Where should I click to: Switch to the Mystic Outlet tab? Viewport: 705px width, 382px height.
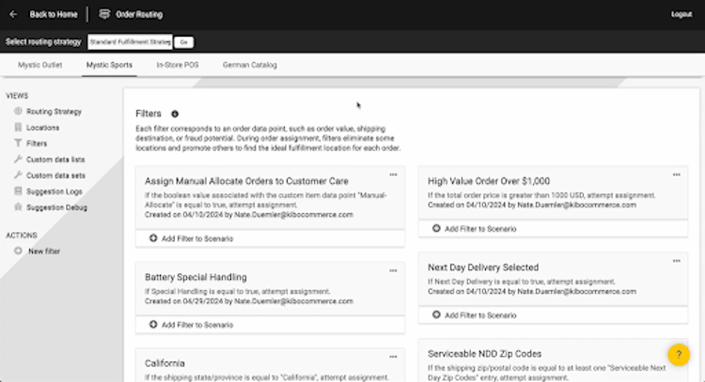click(40, 65)
